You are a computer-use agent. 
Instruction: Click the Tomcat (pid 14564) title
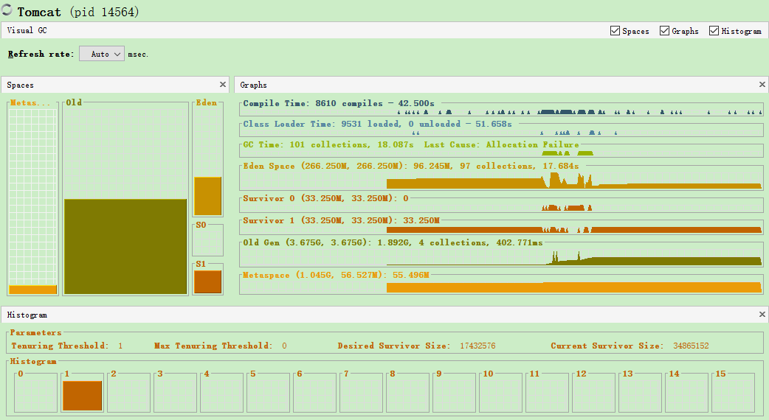[x=78, y=12]
